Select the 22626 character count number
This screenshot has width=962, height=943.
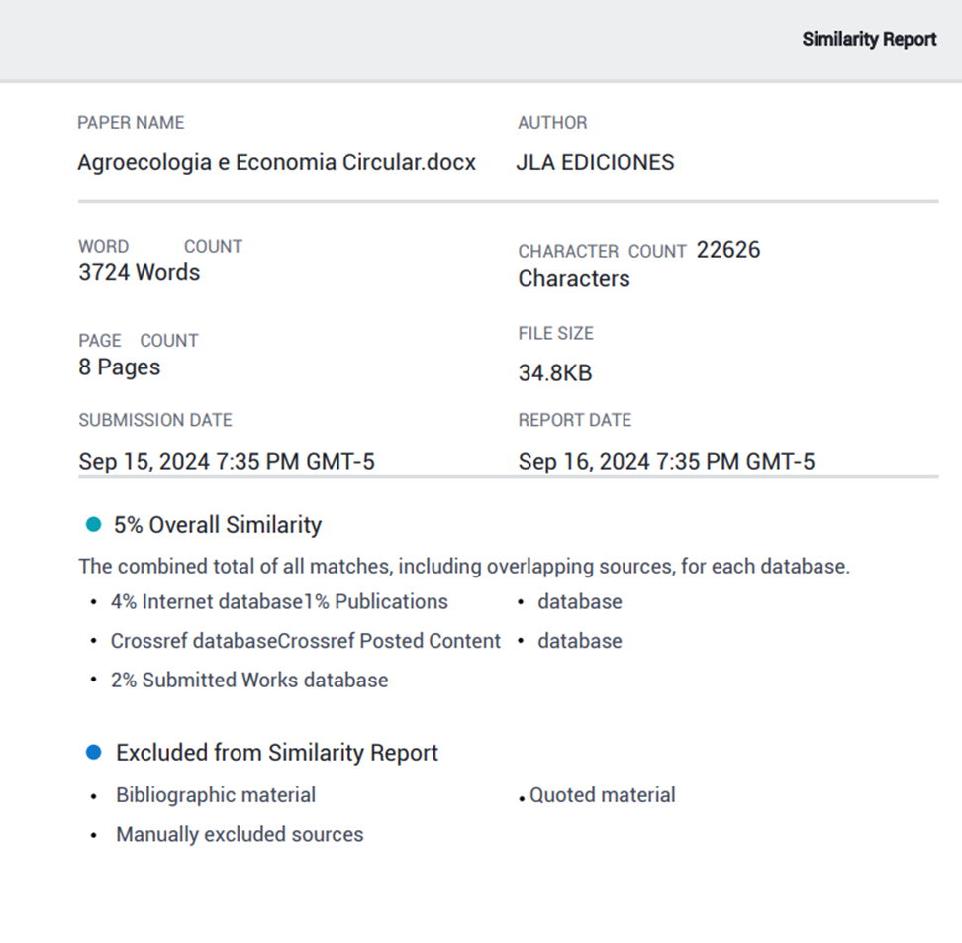tap(728, 250)
